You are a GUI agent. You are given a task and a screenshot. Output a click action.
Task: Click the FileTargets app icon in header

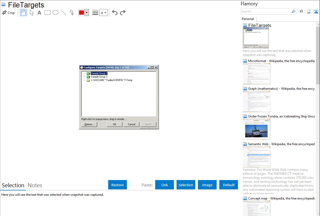(x=3, y=5)
